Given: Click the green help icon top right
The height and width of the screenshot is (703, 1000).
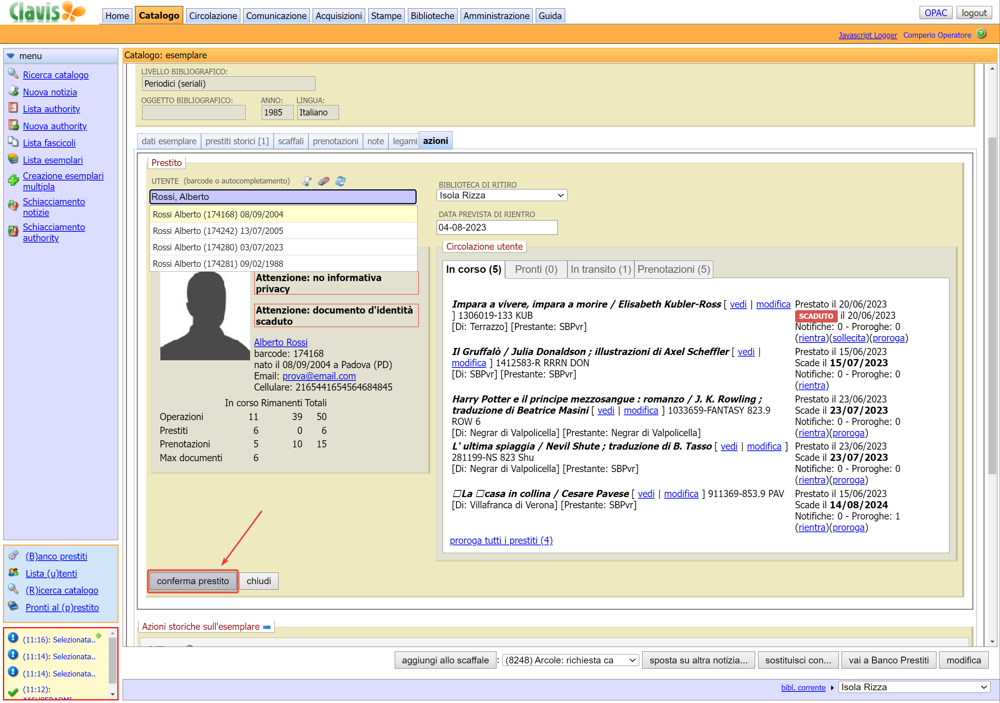Looking at the screenshot, I should pyautogui.click(x=981, y=34).
